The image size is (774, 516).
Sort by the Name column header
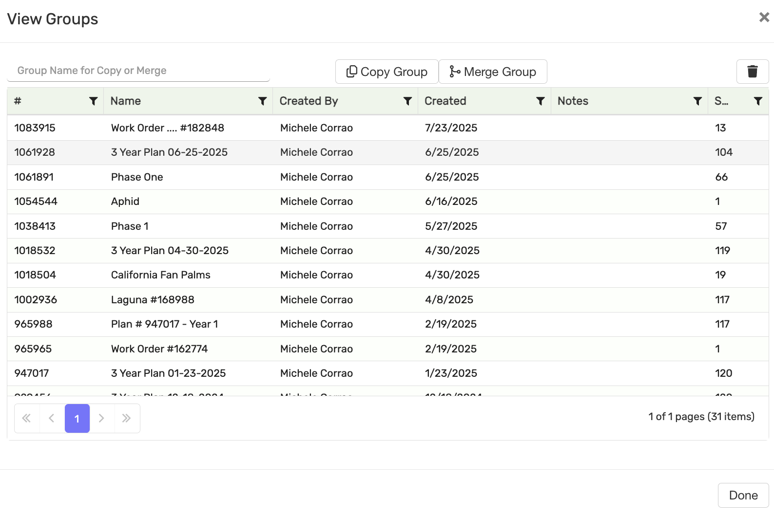(x=126, y=101)
